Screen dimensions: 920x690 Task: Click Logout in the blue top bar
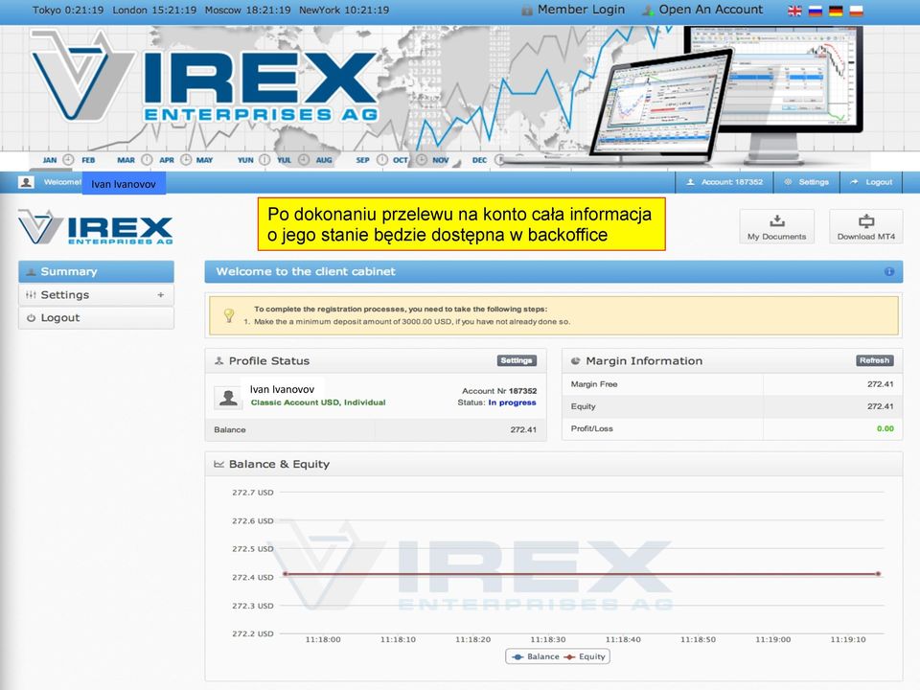(x=872, y=182)
